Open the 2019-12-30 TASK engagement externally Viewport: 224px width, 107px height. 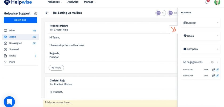(217, 70)
